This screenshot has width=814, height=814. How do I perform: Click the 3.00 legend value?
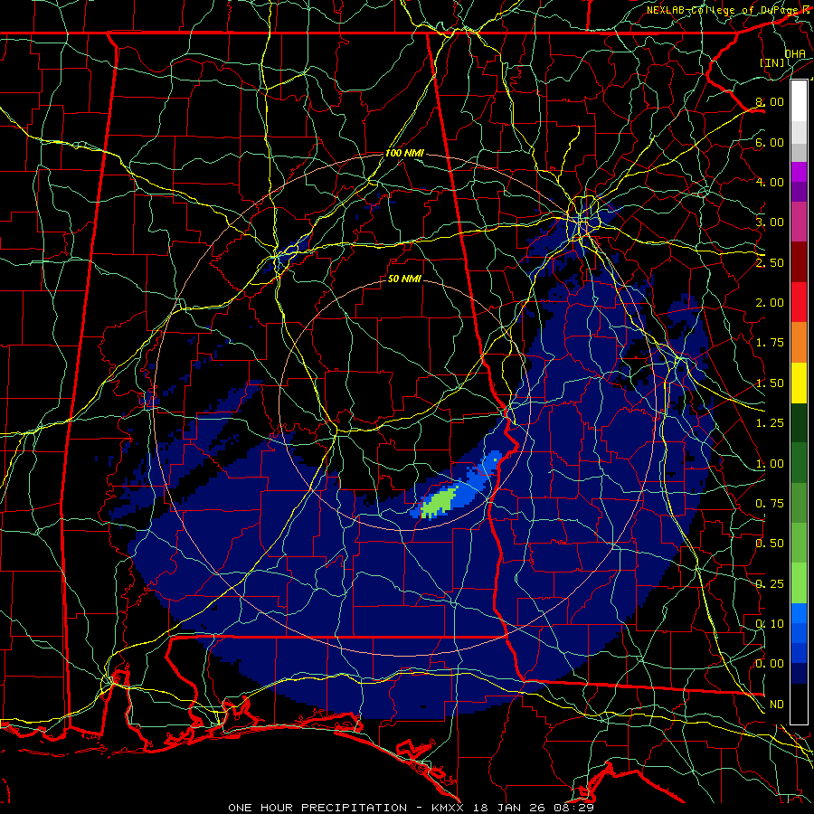(x=770, y=222)
